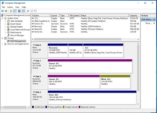Select Event Viewer in the tree

click(x=16, y=24)
